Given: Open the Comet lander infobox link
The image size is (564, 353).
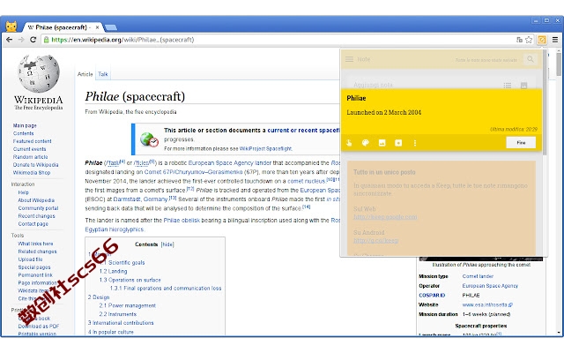Looking at the screenshot, I should click(478, 276).
